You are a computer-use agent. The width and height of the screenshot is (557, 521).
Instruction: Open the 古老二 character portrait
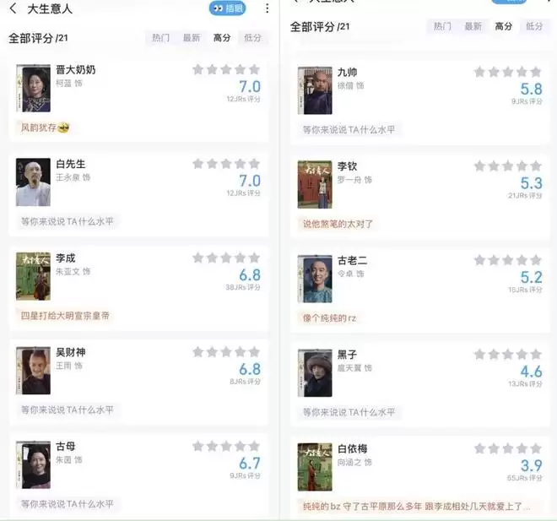pos(315,279)
